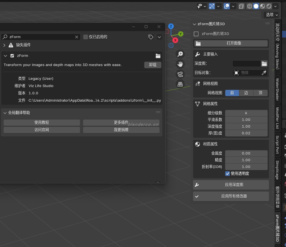
Task: Toggle X-ray mode icon
Action: click(x=241, y=6)
